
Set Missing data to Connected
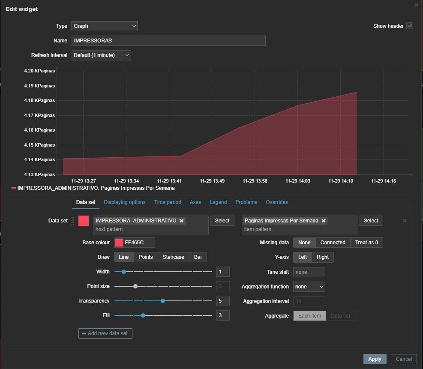click(x=333, y=243)
